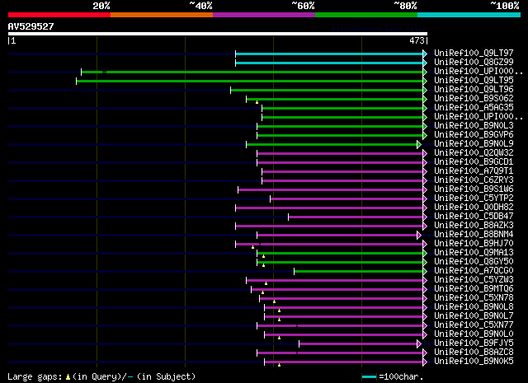Select the UniRef100_A7QCG0 label
The height and width of the screenshot is (383, 528).
(x=474, y=271)
